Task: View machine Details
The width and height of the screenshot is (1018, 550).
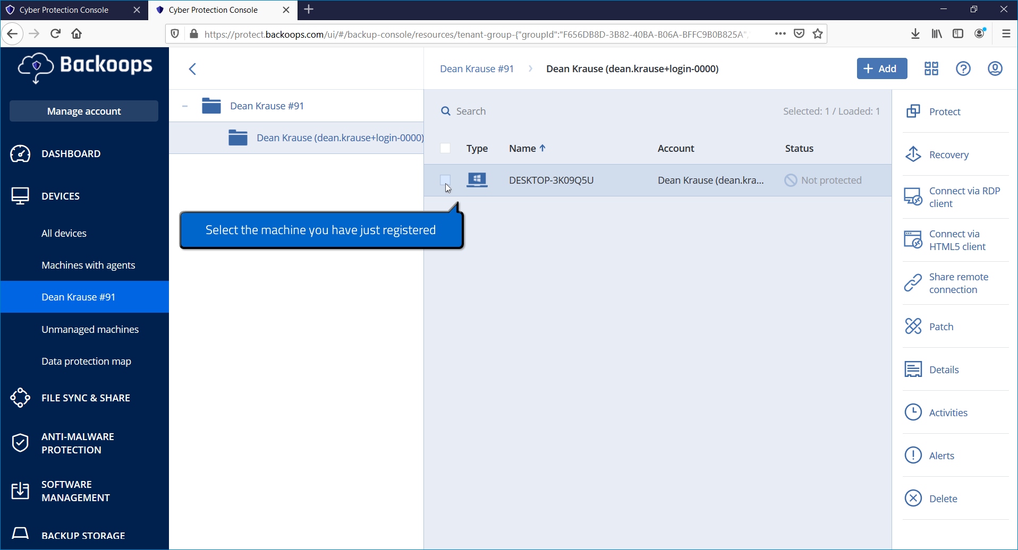Action: tap(932, 369)
